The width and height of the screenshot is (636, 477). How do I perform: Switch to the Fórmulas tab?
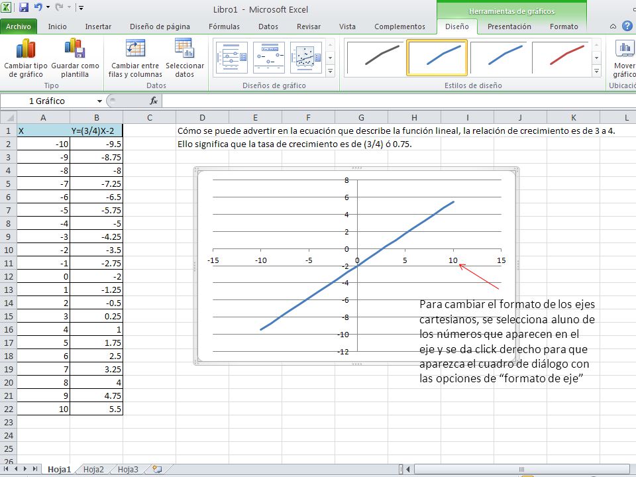click(224, 26)
